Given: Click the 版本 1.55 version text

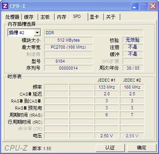Looking at the screenshot, I should (42, 149).
